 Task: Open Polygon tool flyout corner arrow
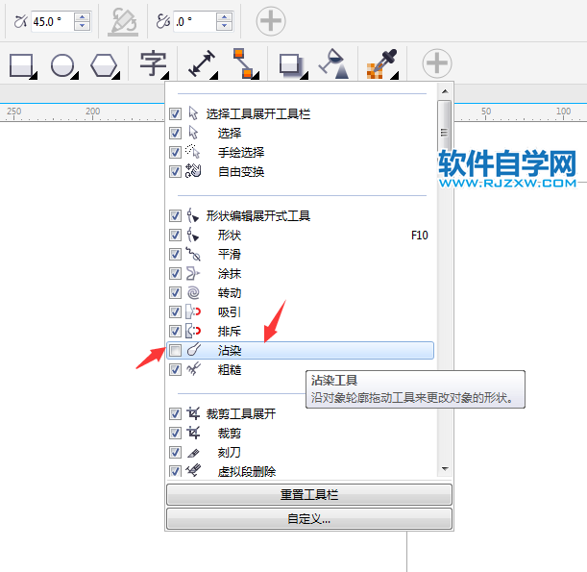coord(116,76)
